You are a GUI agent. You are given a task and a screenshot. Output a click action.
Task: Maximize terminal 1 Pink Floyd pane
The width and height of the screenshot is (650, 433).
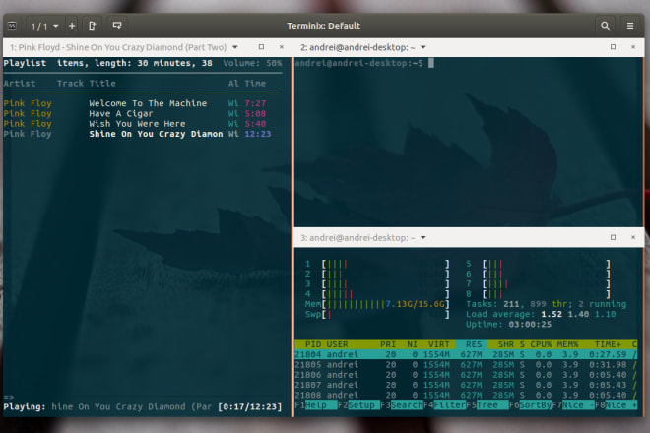261,47
